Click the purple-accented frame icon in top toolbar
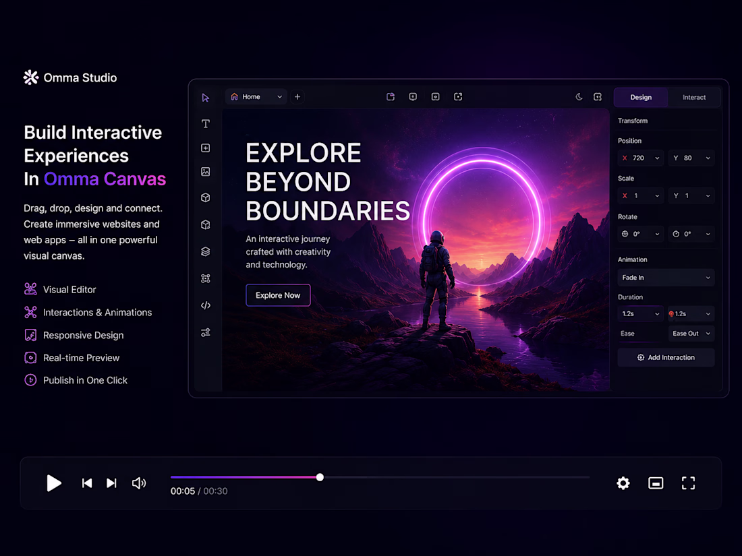The width and height of the screenshot is (742, 556). (391, 96)
